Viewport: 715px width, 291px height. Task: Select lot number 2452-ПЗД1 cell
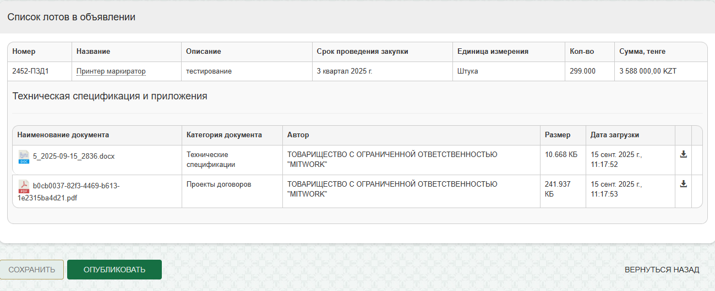(31, 71)
